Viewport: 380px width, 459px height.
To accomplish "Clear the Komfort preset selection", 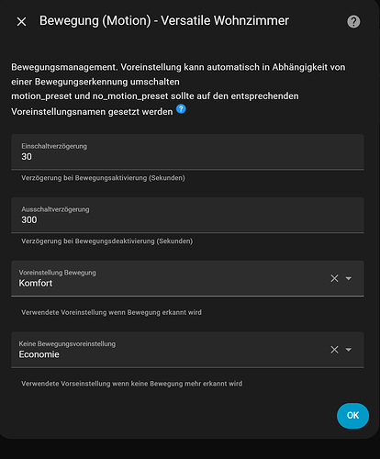I will (334, 278).
